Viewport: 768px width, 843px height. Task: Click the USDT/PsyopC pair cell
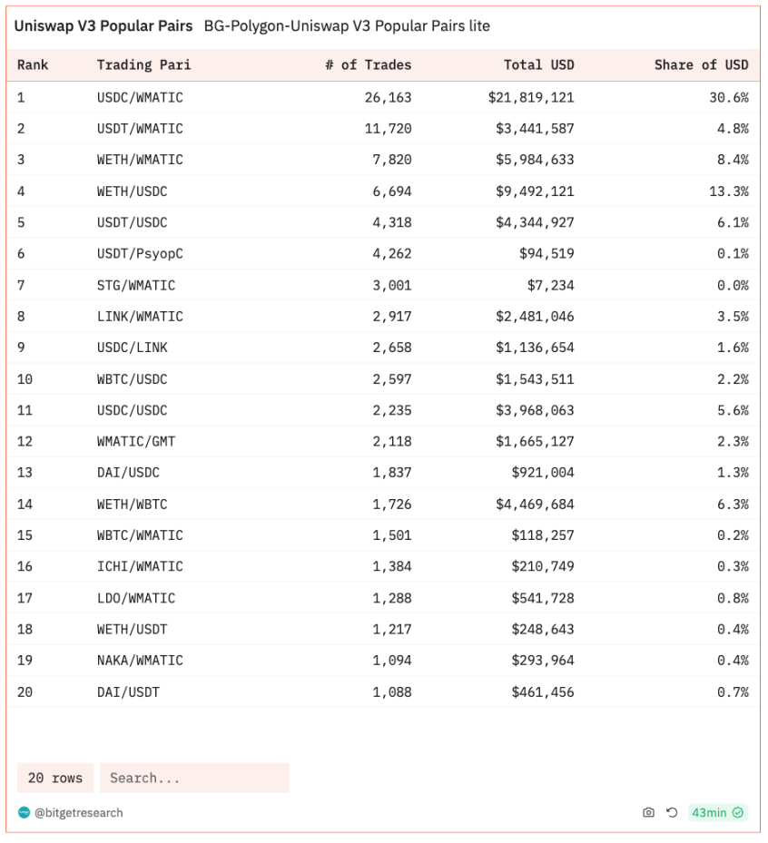[140, 254]
